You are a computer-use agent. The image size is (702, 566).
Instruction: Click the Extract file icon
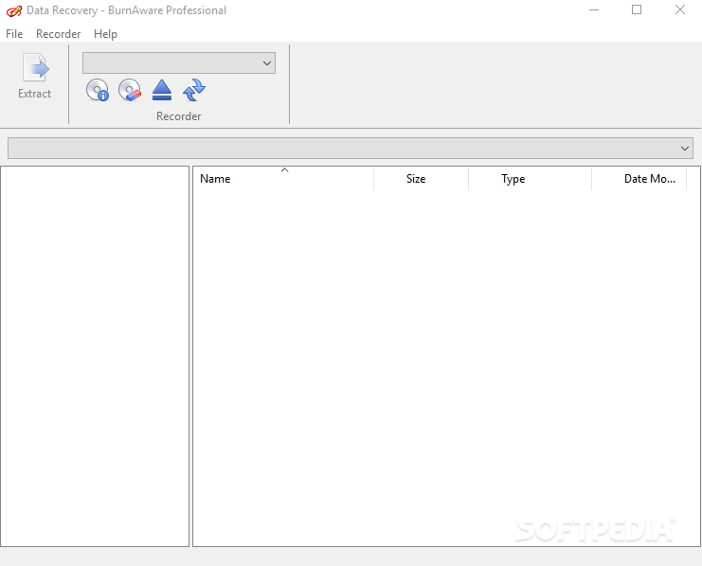coord(35,67)
